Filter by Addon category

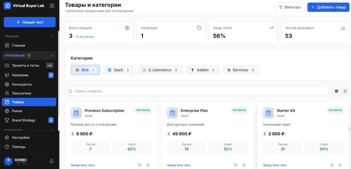click(x=203, y=70)
